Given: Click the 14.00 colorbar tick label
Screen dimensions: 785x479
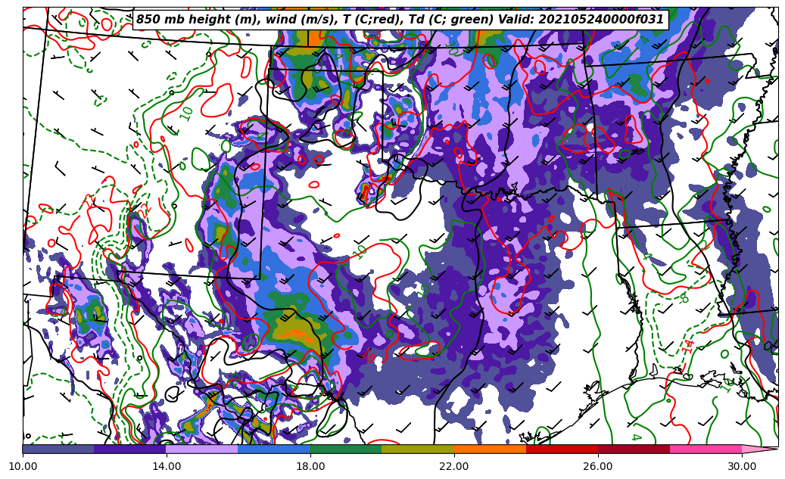Looking at the screenshot, I should click(167, 466).
